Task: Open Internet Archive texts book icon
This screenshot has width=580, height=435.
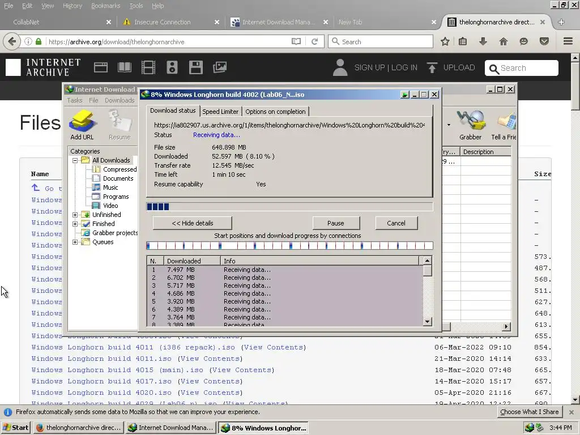Action: (125, 67)
